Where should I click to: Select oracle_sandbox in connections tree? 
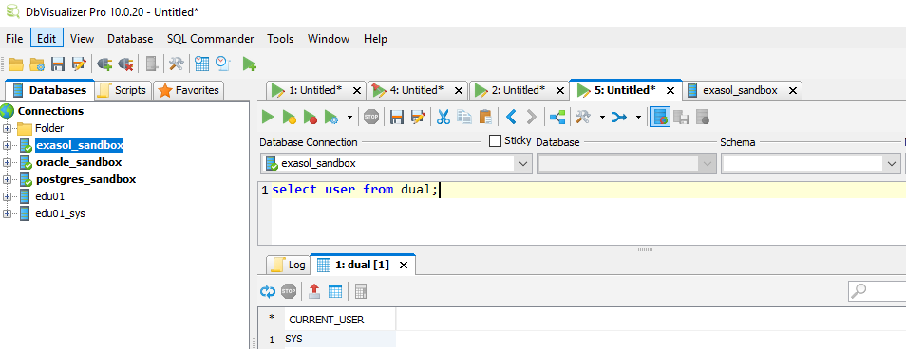click(x=79, y=162)
